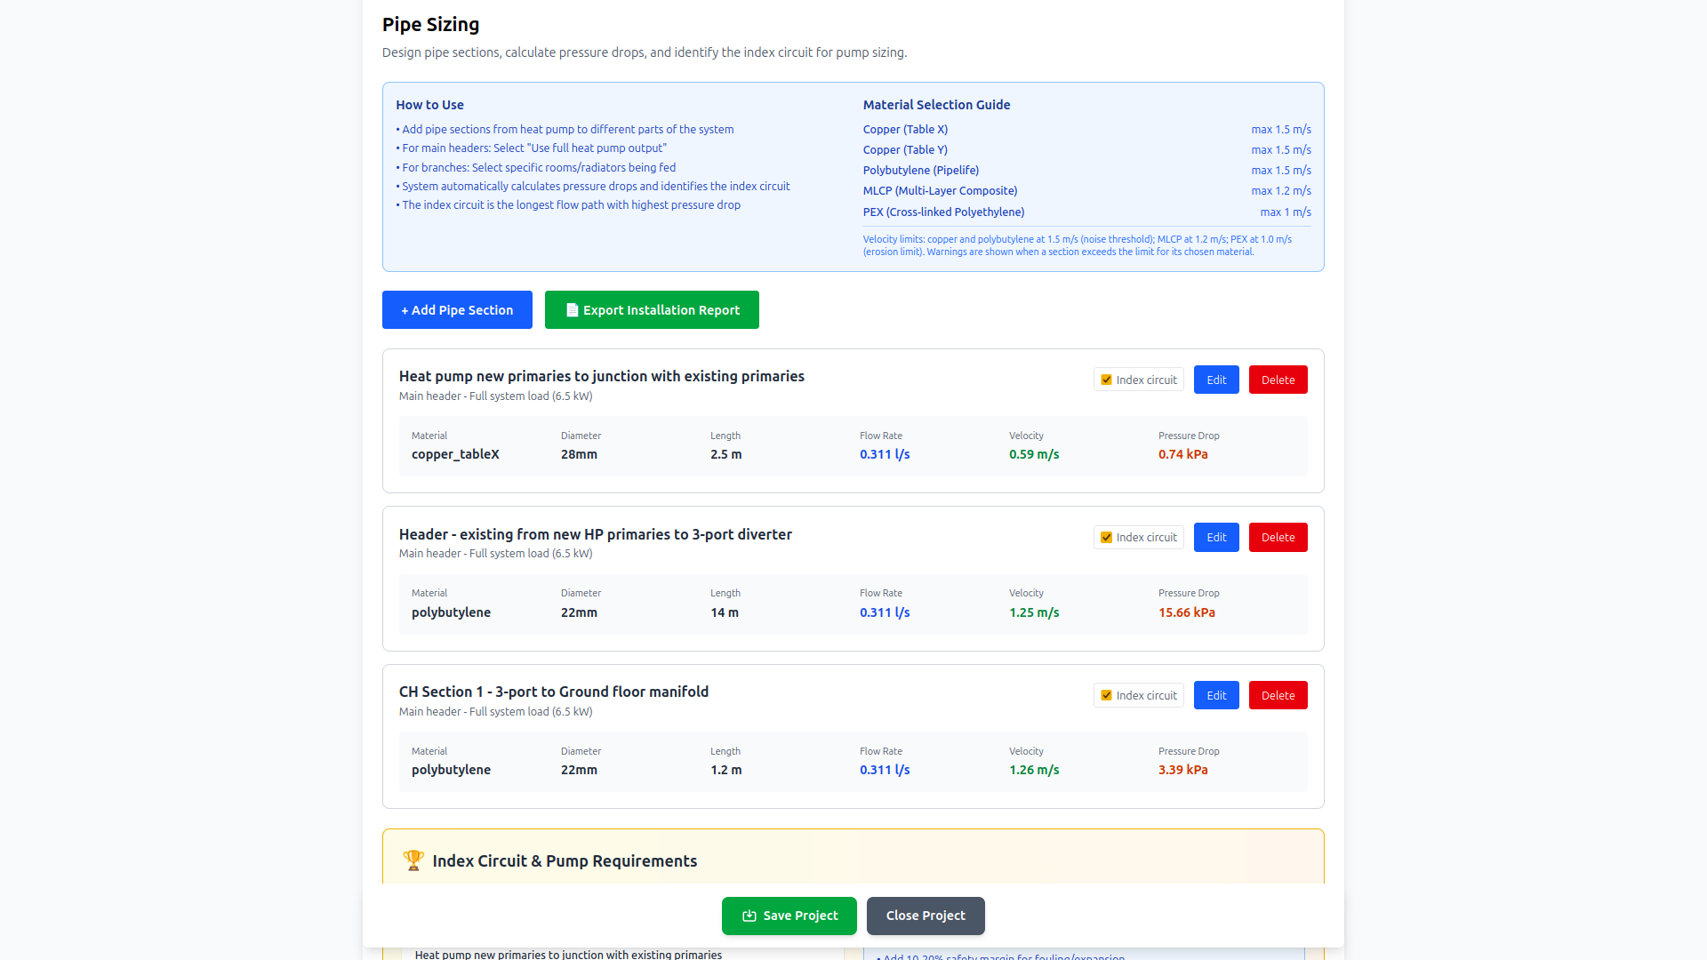Viewport: 1707px width, 960px height.
Task: Delete the Header existing to 3-port diverter section
Action: 1278,537
